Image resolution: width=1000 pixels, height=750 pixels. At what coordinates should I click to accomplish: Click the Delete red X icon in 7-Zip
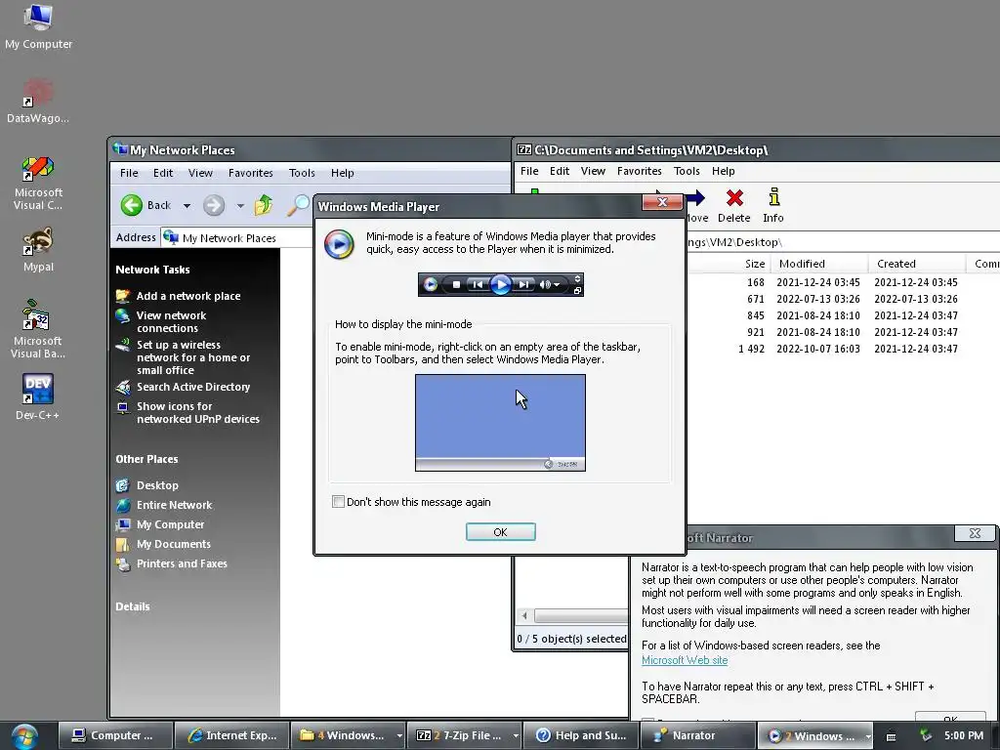[x=734, y=206]
